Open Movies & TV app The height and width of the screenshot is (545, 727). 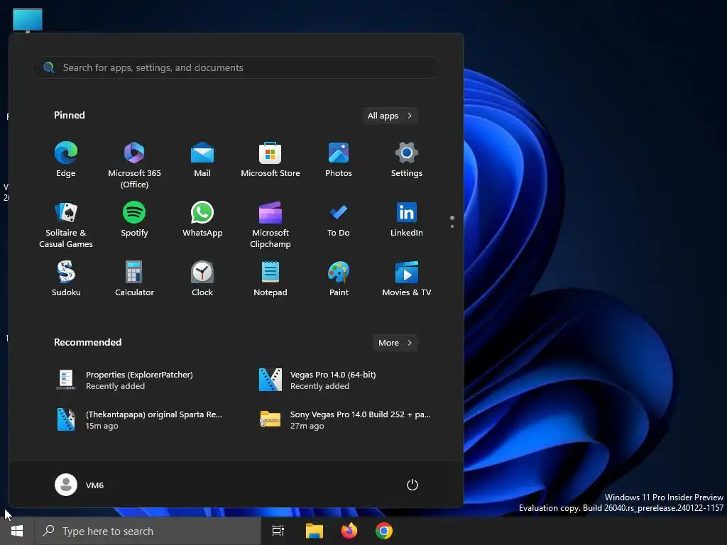point(407,279)
